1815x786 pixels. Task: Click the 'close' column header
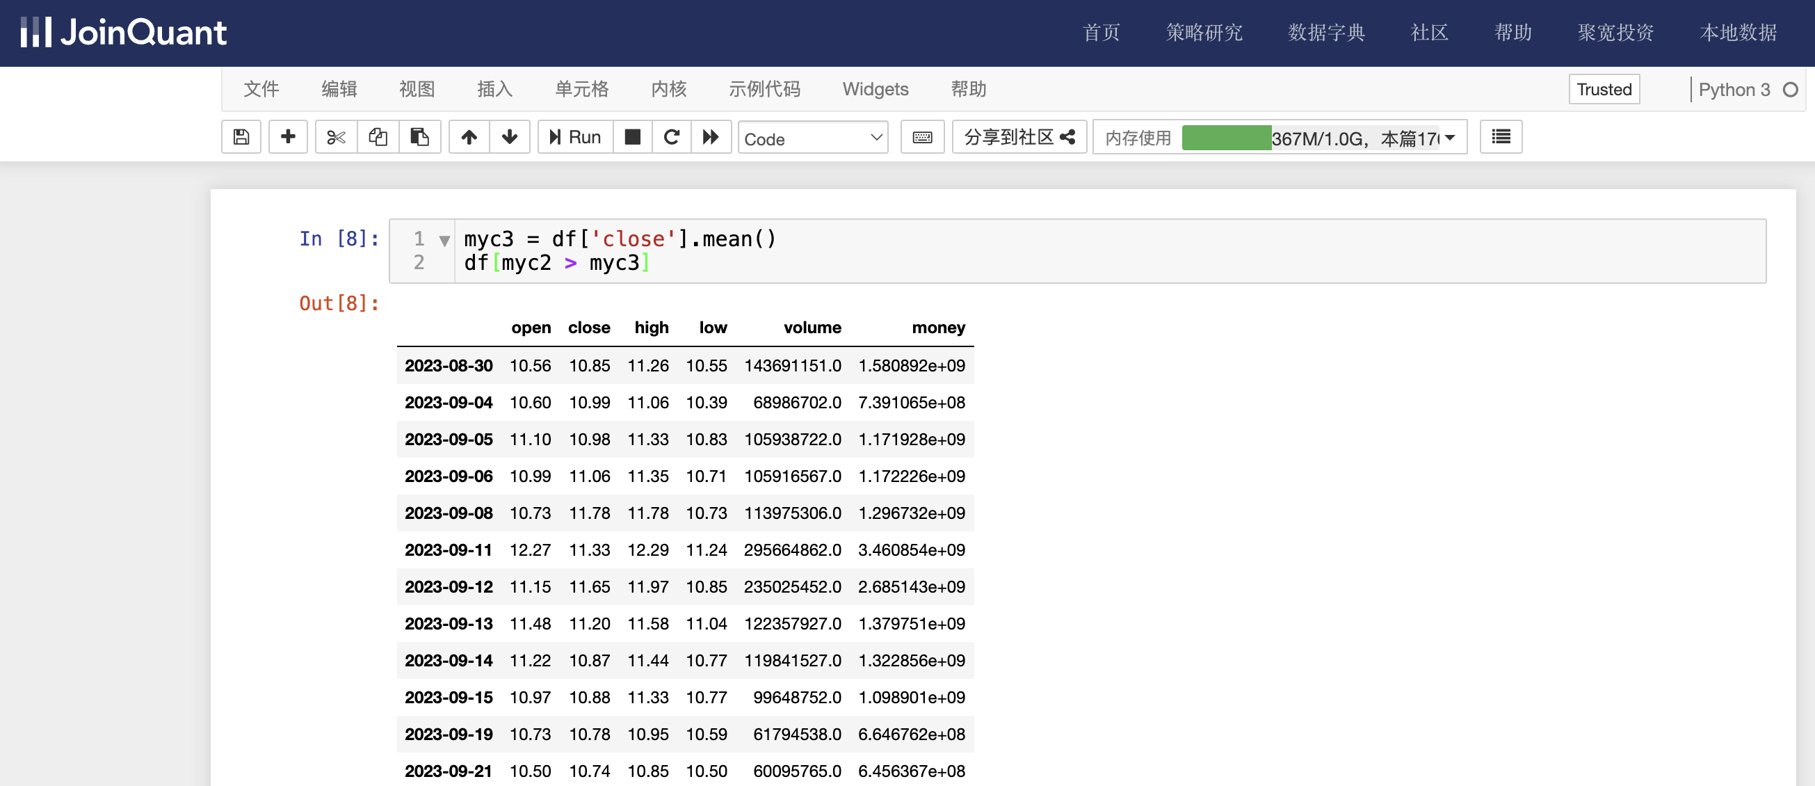tap(589, 328)
